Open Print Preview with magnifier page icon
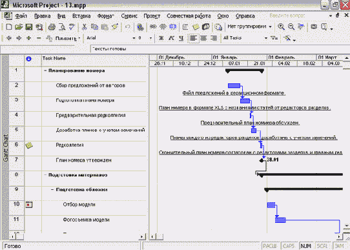Viewport: 350px width, 250px height. click(x=62, y=27)
